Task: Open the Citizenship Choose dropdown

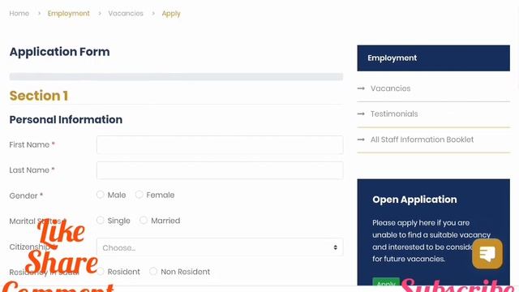Action: (220, 247)
